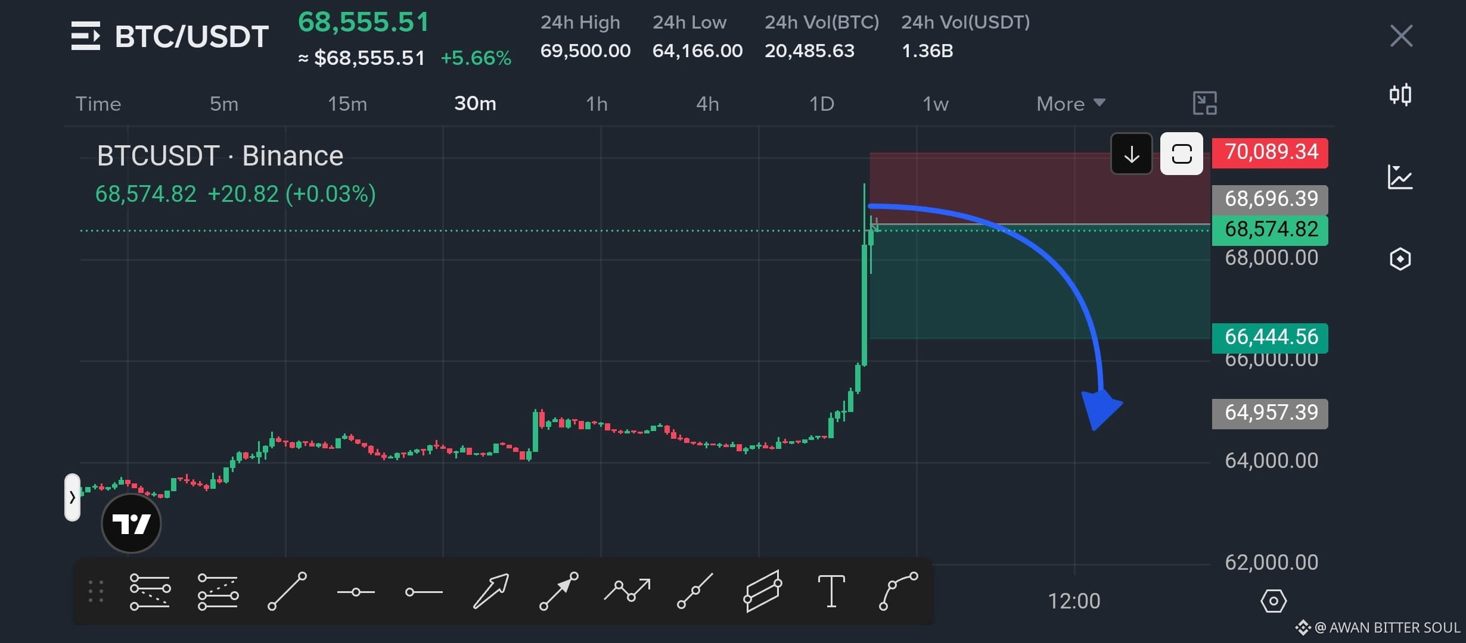Select the Text annotation tool
1466x643 pixels.
[x=831, y=591]
